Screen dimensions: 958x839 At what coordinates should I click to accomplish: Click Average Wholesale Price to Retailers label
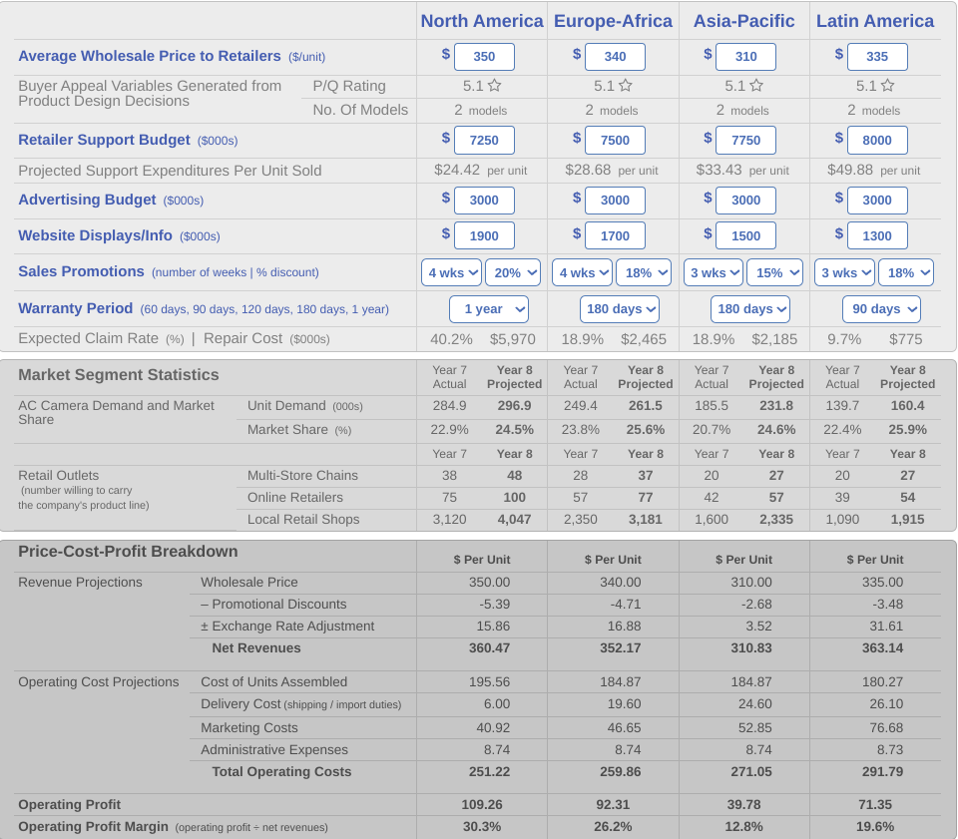coord(150,56)
